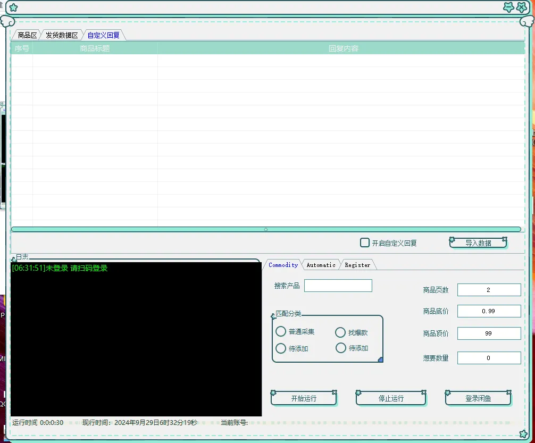The height and width of the screenshot is (443, 535).
Task: Open the Register tab
Action: pos(357,265)
